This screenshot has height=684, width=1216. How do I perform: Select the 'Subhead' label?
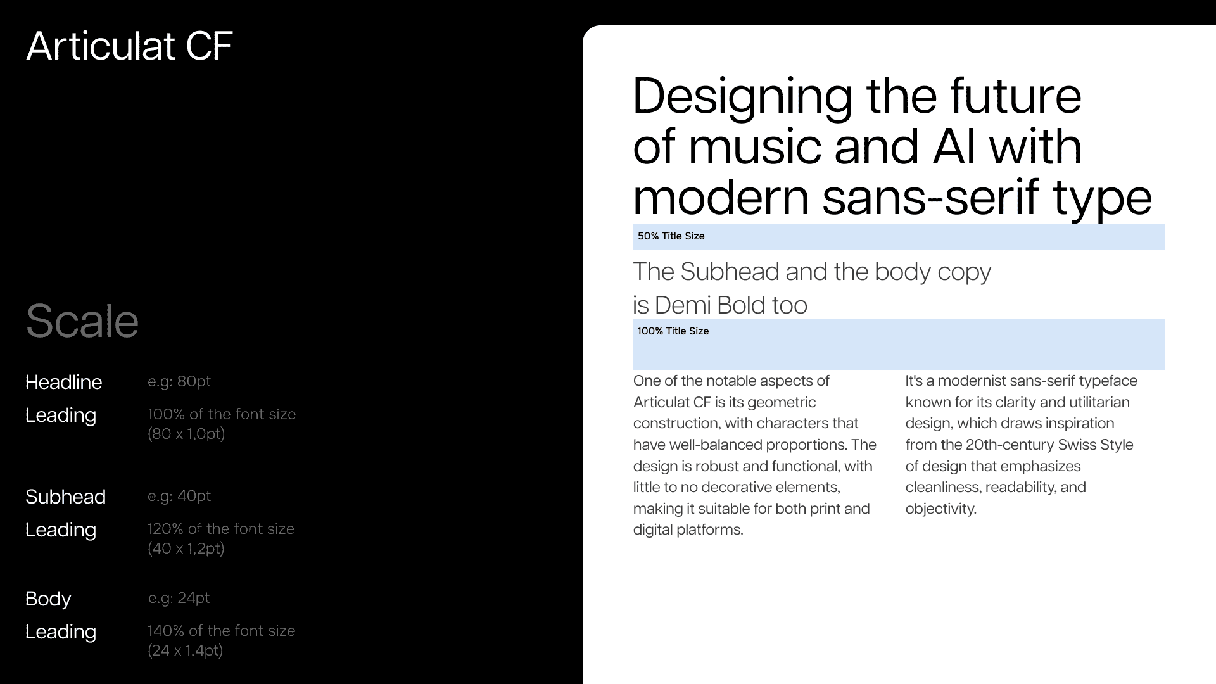click(x=65, y=497)
